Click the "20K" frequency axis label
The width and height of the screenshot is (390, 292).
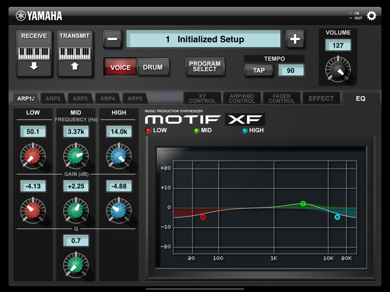pyautogui.click(x=346, y=258)
